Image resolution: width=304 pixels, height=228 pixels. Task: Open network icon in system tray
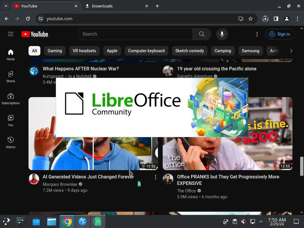(252, 221)
